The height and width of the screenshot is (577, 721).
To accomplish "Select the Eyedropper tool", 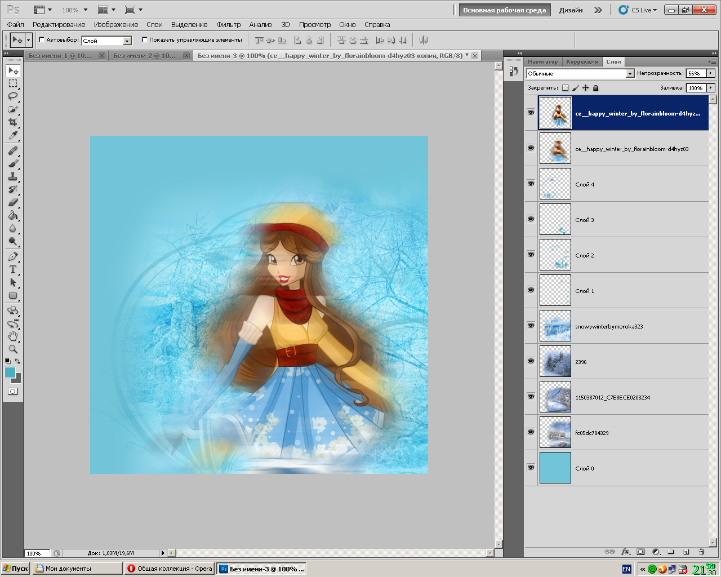I will (x=12, y=136).
